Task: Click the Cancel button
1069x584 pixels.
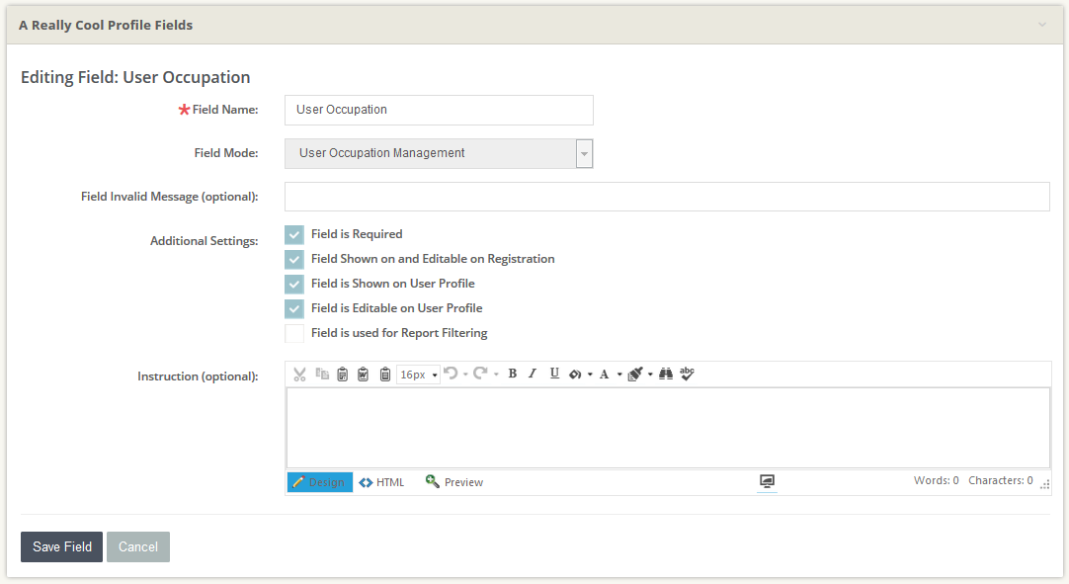Action: [138, 546]
